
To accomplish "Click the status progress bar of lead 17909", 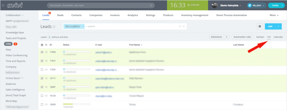I will click(x=77, y=52).
